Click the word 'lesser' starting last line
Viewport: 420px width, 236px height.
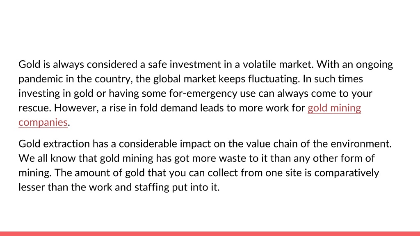pos(31,187)
